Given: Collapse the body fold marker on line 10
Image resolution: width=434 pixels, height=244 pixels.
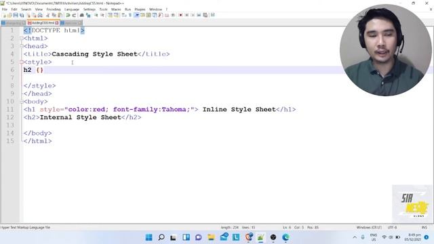Looking at the screenshot, I should (x=21, y=102).
